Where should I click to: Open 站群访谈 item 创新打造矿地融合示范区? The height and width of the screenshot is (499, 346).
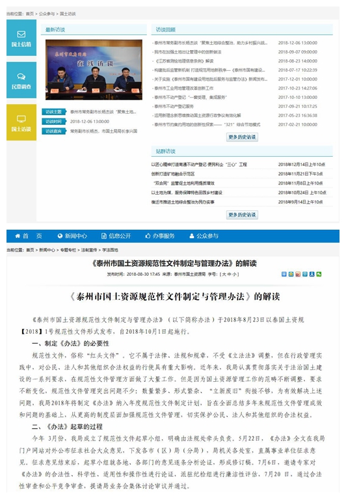(x=173, y=174)
